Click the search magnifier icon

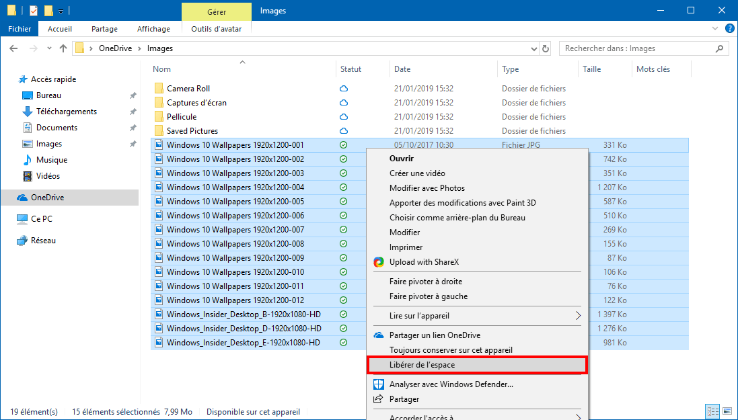point(719,48)
